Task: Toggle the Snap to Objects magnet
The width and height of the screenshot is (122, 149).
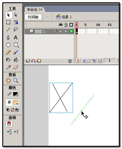Action: [9, 124]
